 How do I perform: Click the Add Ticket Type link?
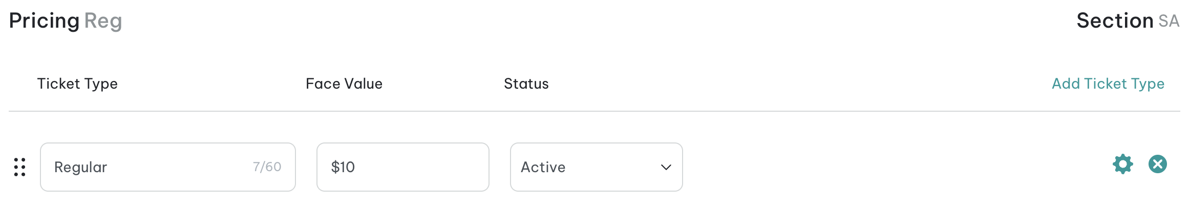click(1108, 84)
